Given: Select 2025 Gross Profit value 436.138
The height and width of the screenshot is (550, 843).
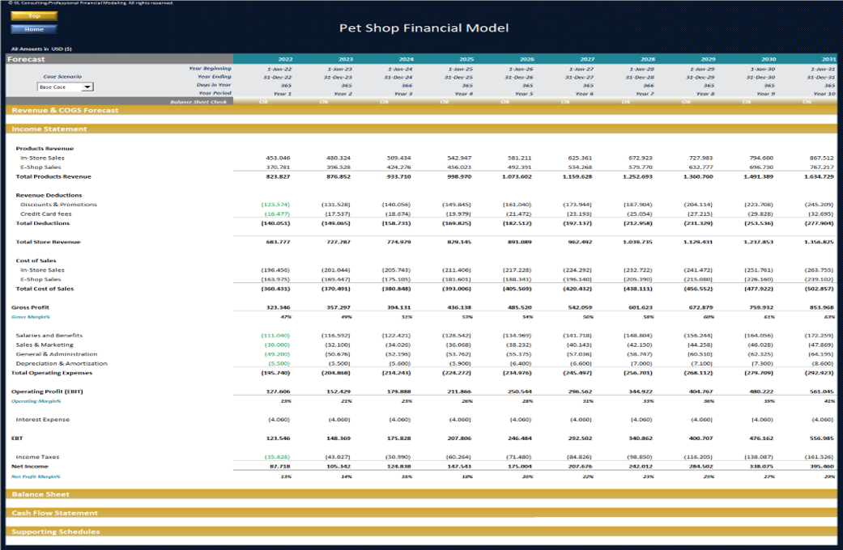Looking at the screenshot, I should [x=459, y=307].
